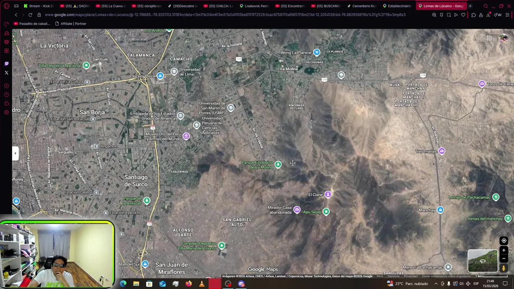Open the Villa Deportiva Nacional marker
Screen dimensions: 514x289
[x=86, y=65]
